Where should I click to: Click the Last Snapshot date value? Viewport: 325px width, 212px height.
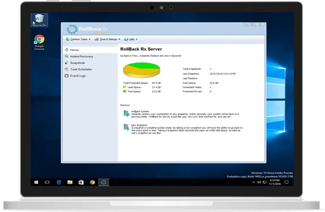[223, 74]
